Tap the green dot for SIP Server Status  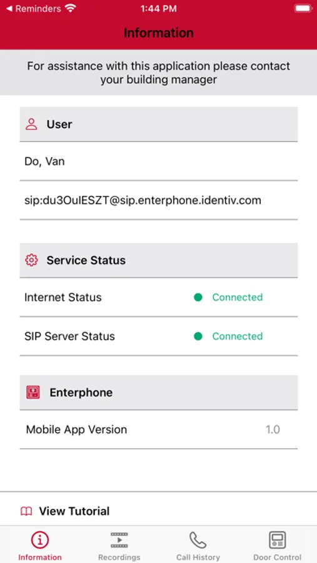pos(198,337)
